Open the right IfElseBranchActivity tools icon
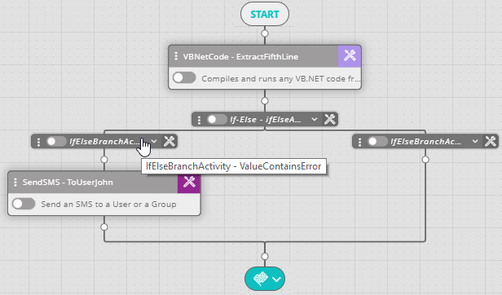 pos(490,141)
